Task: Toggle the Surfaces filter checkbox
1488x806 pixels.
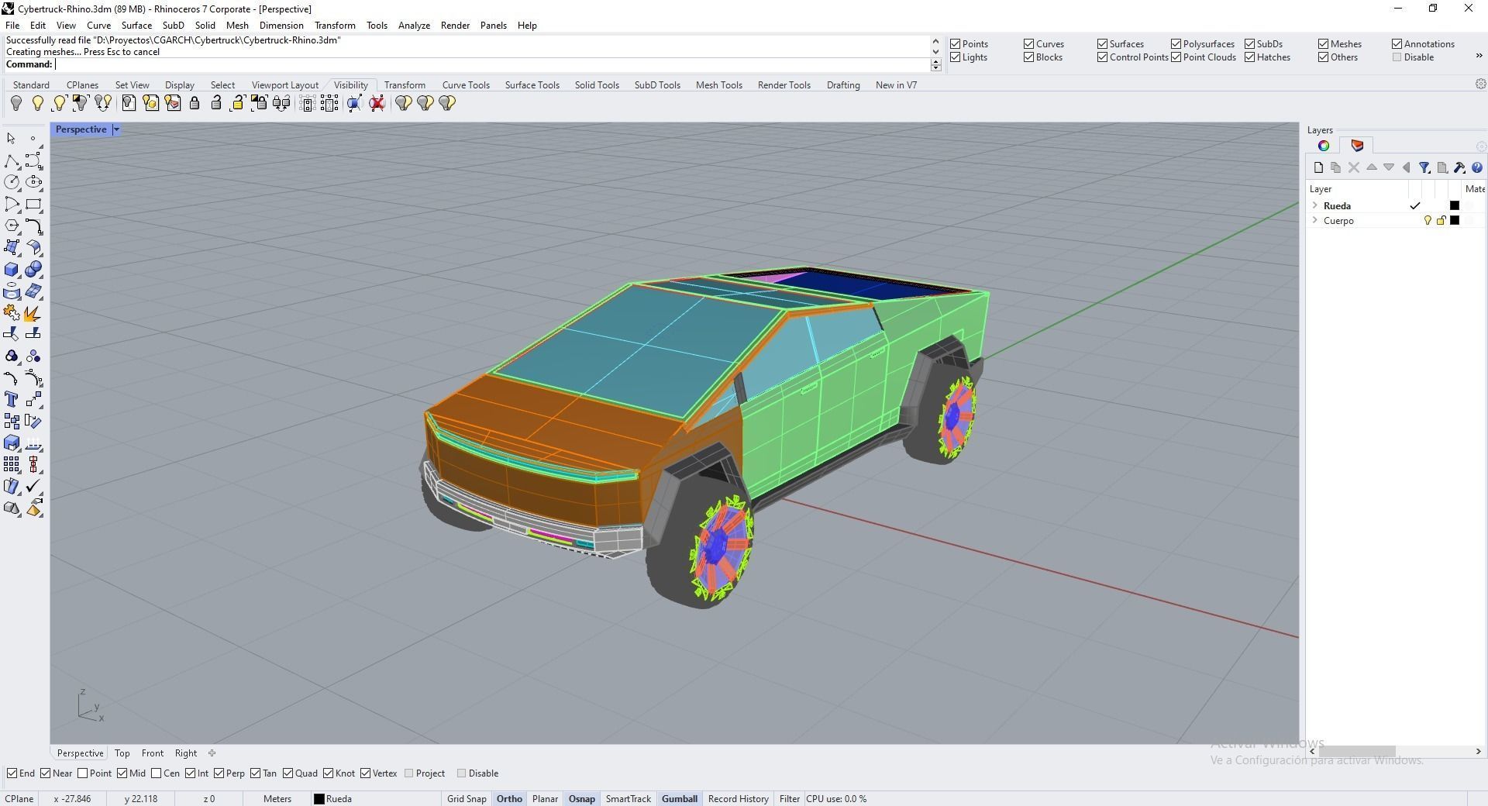Action: 1103,44
